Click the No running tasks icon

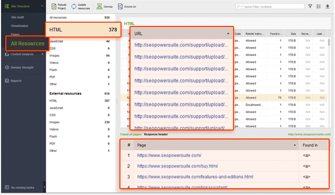point(7,187)
